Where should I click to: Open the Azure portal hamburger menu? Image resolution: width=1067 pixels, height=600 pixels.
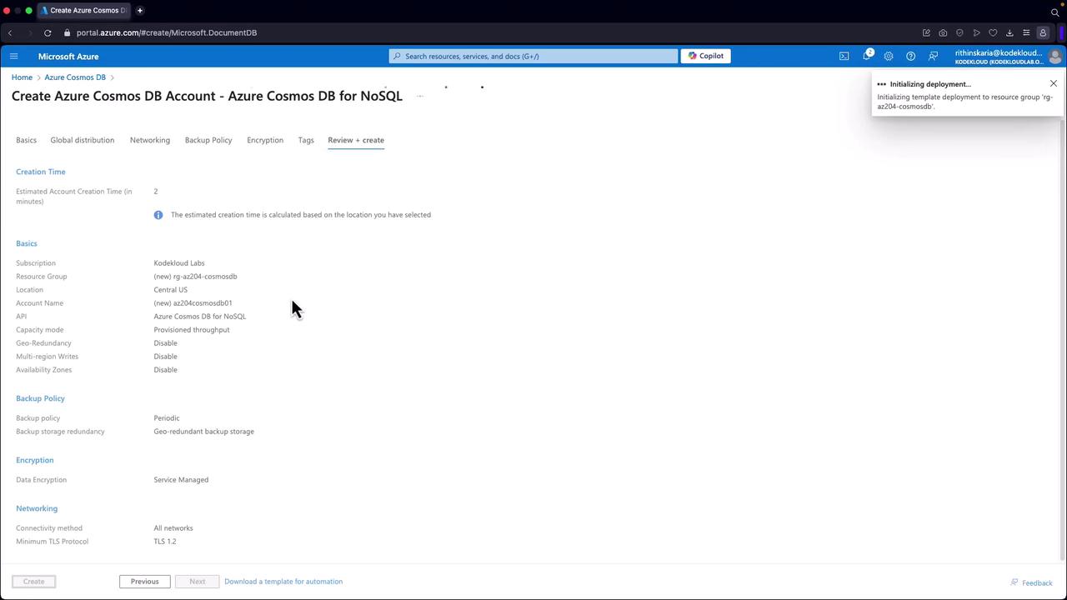pos(13,56)
